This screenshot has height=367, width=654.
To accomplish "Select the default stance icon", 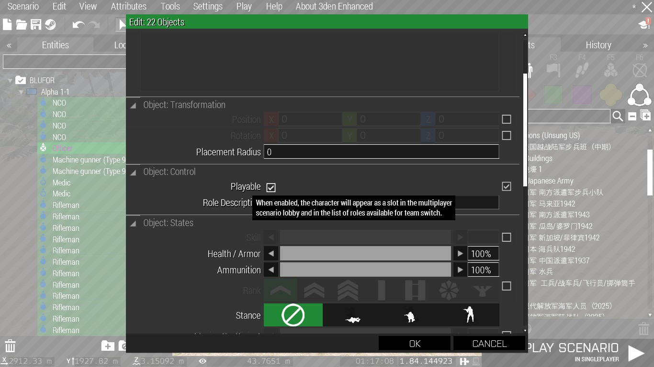I will [293, 315].
